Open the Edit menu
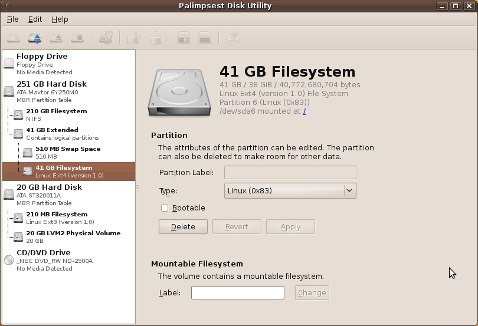 [x=35, y=19]
